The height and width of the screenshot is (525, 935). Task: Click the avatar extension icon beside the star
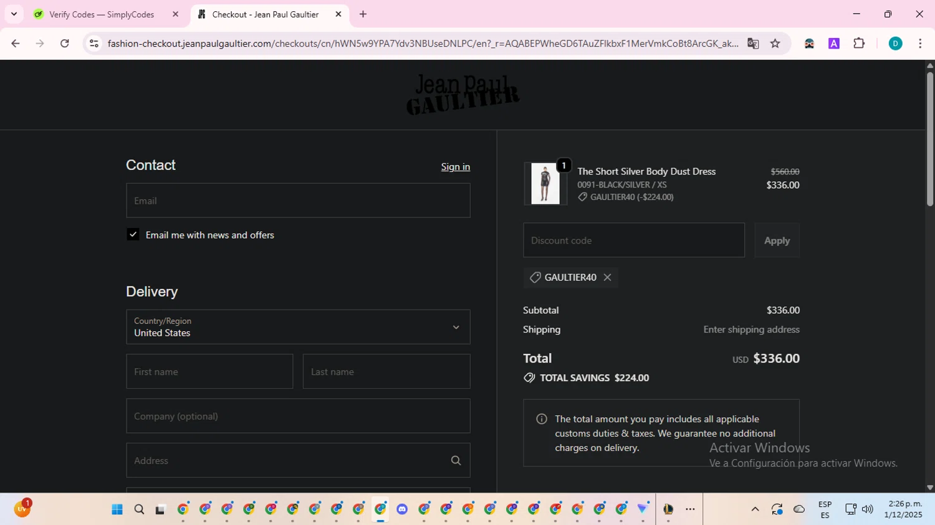coord(809,43)
